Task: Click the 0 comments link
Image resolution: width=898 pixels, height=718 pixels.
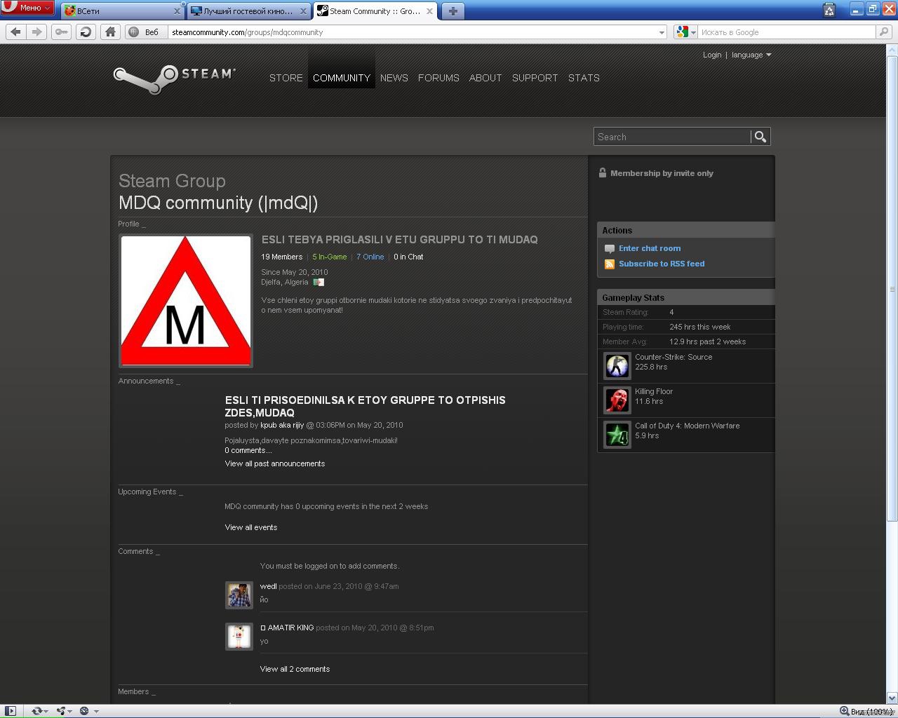Action: click(x=248, y=450)
